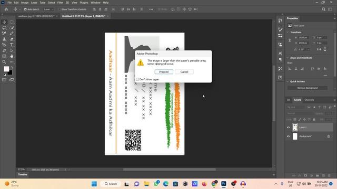This screenshot has width=337, height=189.
Task: Check the Don't show again box
Action: [137, 79]
